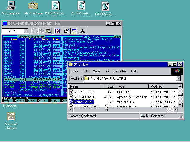This screenshot has height=142, width=190.
Task: Click the Far window system menu icon
Action: [x=5, y=24]
